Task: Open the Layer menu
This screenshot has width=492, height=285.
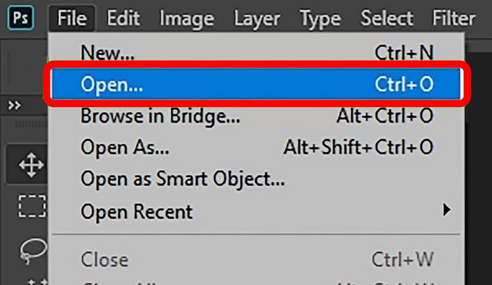Action: (x=258, y=18)
